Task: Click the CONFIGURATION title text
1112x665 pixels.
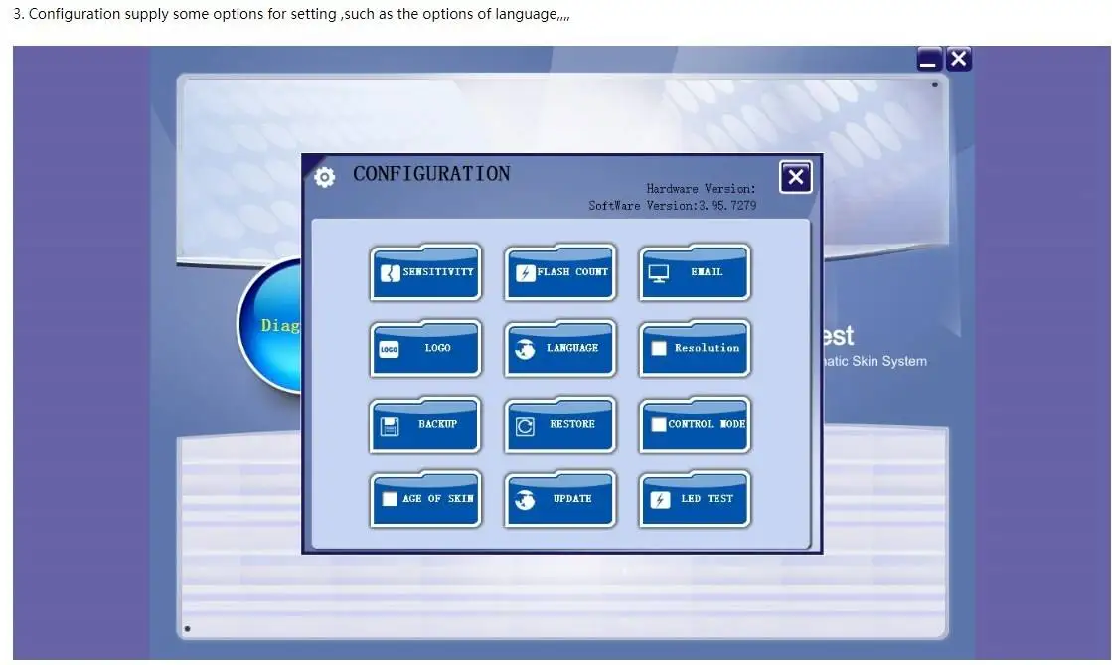Action: 431,174
